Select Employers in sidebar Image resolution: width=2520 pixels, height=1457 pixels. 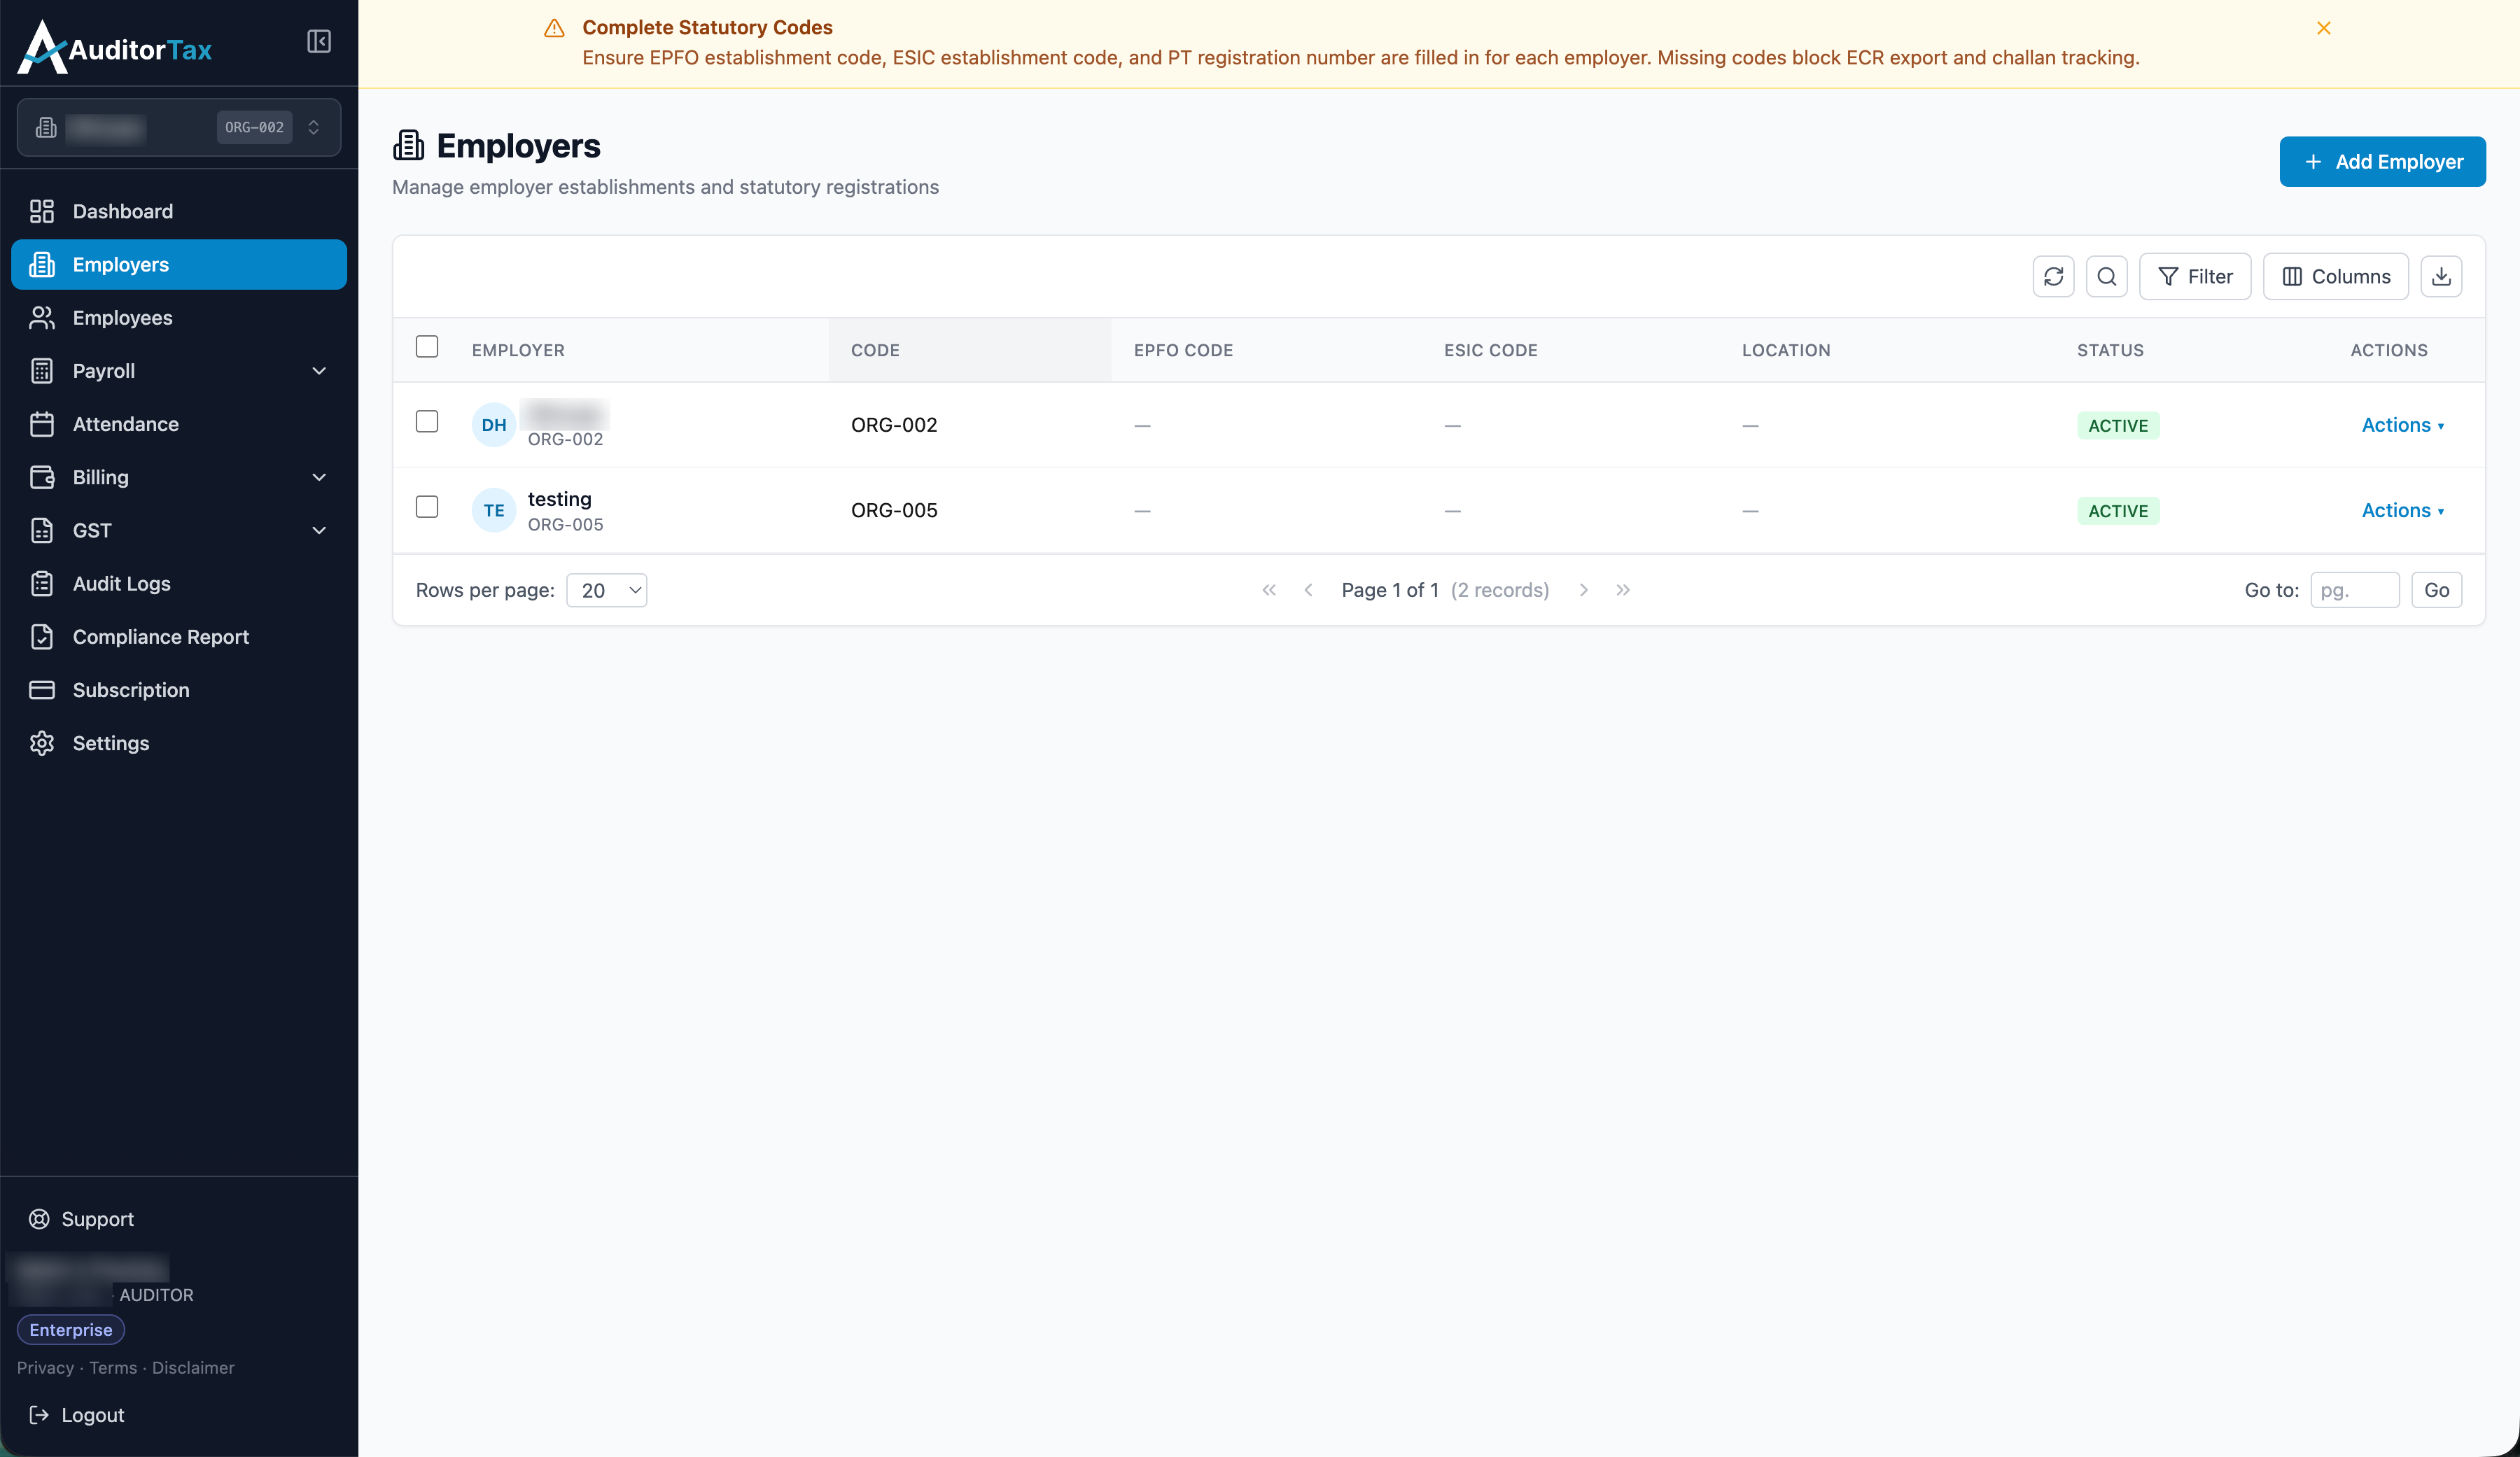(x=179, y=264)
